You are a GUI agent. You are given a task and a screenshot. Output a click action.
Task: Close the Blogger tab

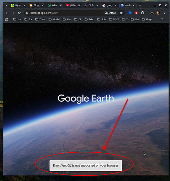(42, 5)
